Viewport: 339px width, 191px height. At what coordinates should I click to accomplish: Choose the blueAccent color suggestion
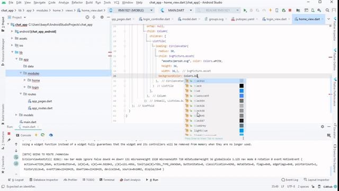click(x=215, y=95)
